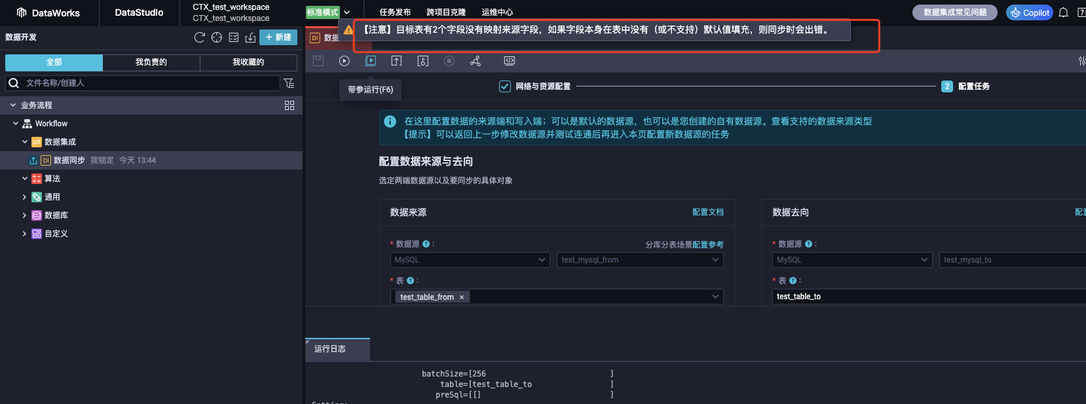Refresh the 数据开发 tree
1086x404 pixels.
pos(200,37)
